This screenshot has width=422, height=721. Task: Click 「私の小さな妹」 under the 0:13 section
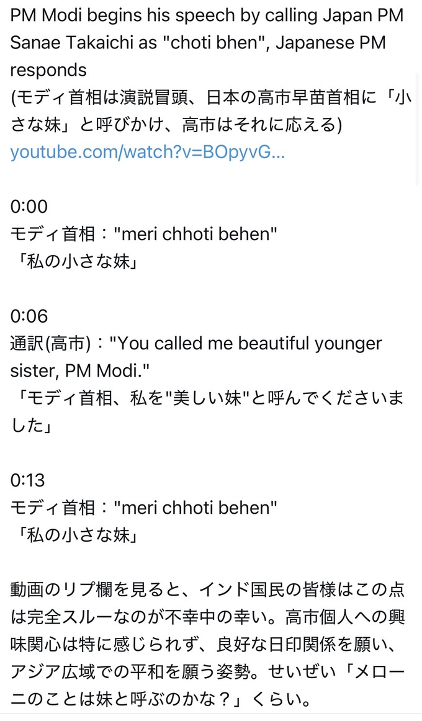pyautogui.click(x=76, y=535)
